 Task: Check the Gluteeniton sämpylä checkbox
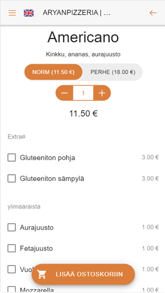(12, 178)
